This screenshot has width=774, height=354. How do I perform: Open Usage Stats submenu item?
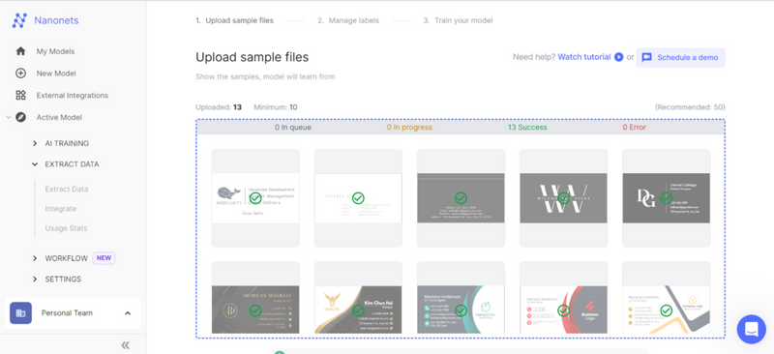66,228
